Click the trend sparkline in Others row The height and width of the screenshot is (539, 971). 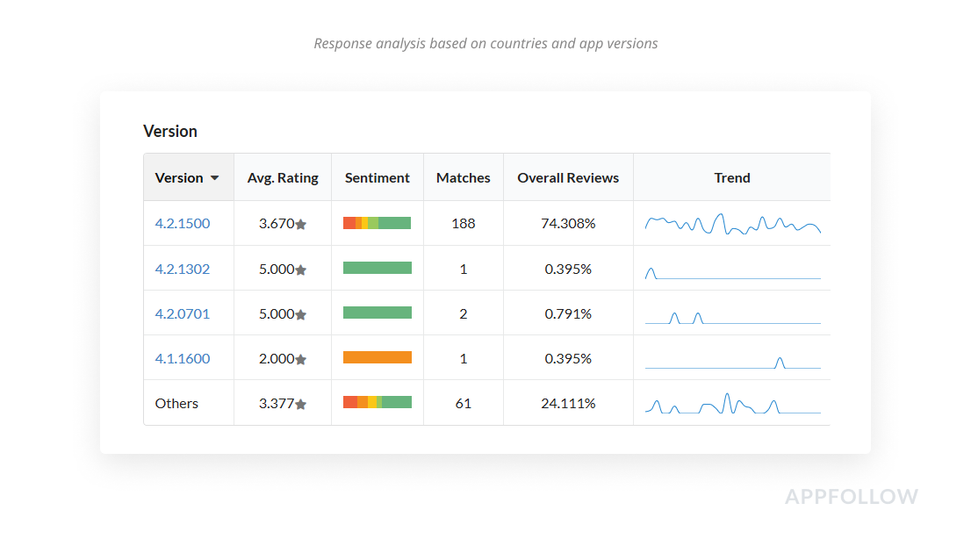[x=732, y=404]
